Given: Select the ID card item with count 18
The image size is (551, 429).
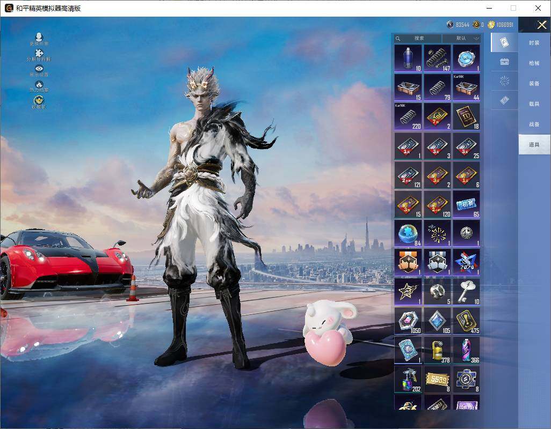Looking at the screenshot, I should coord(466,116).
